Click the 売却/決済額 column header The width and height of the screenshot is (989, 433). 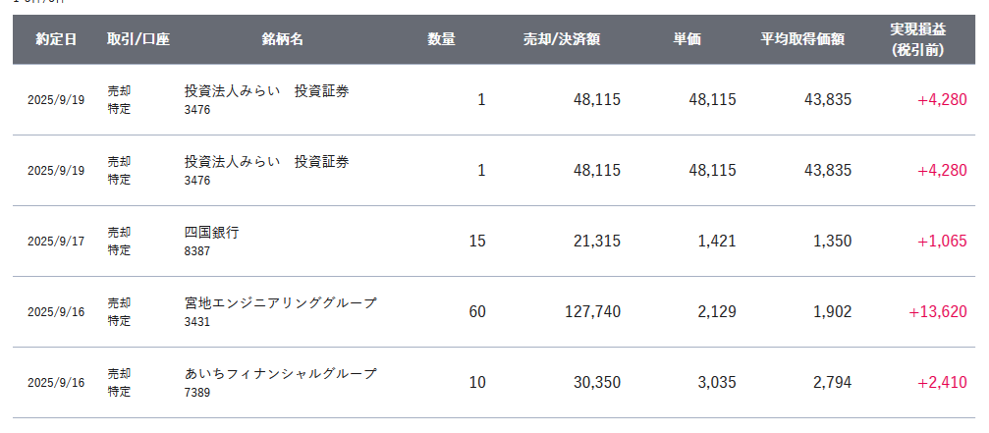pyautogui.click(x=562, y=39)
